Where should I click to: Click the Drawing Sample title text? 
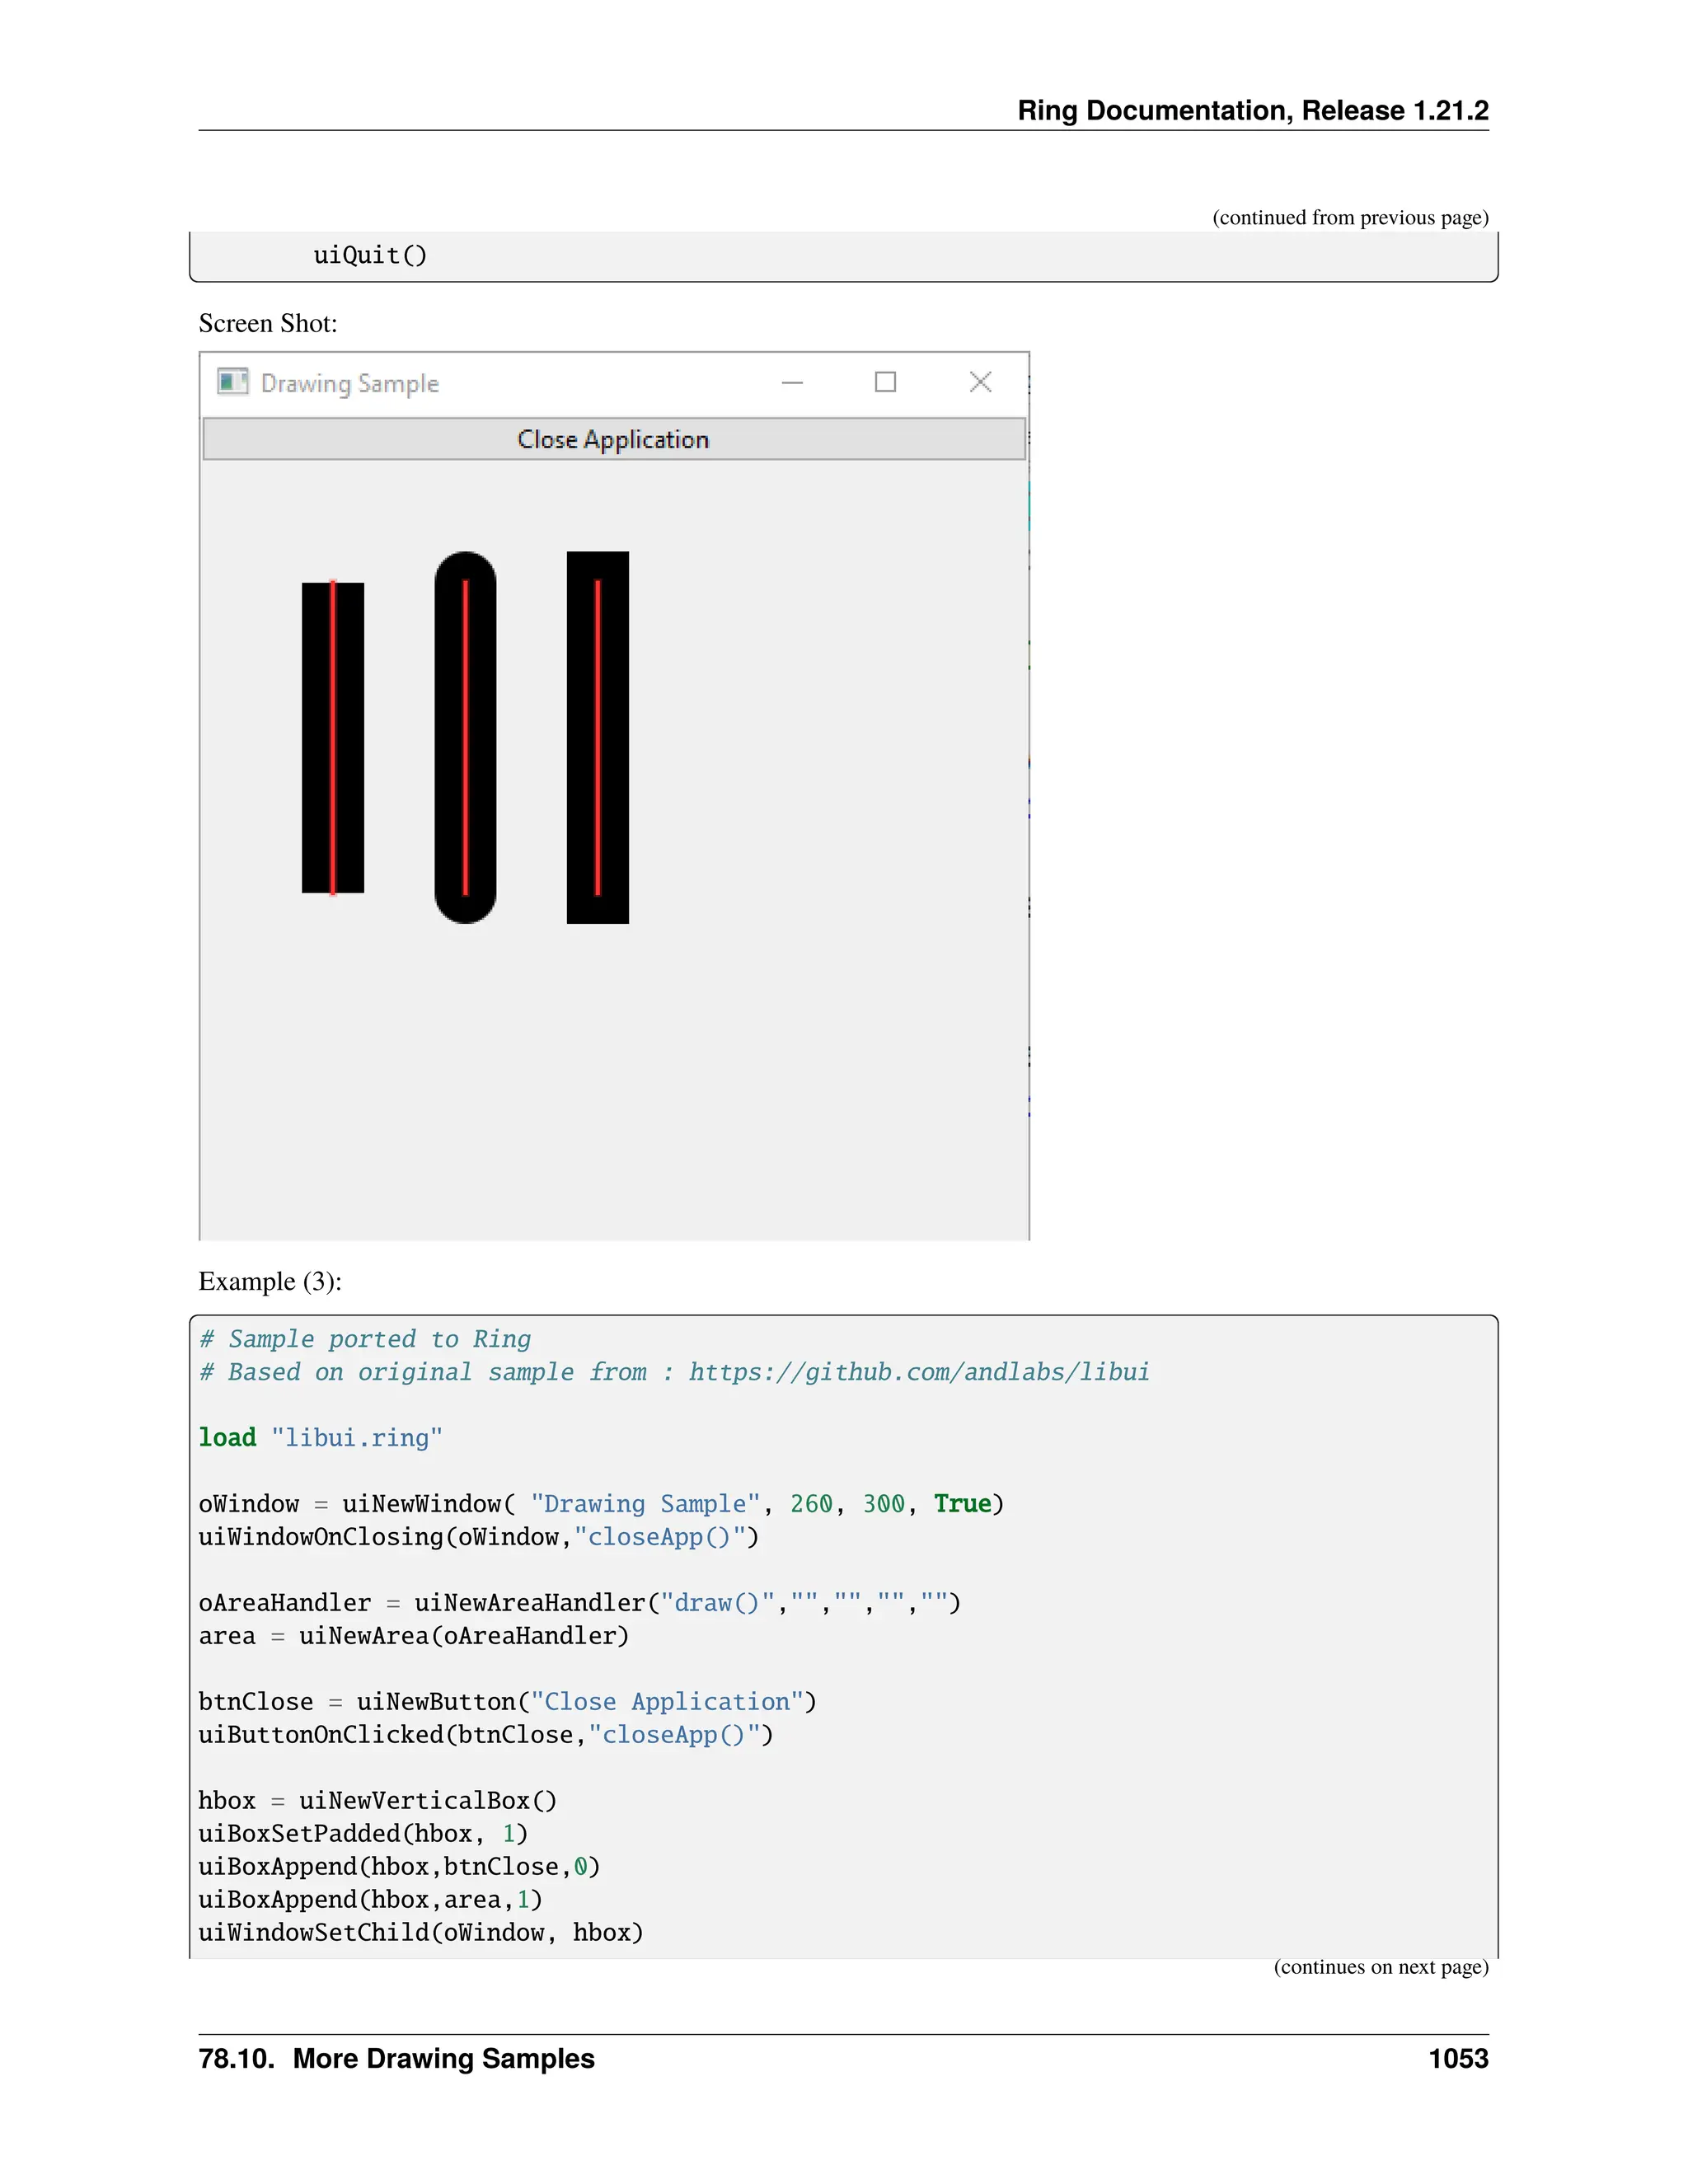point(350,383)
